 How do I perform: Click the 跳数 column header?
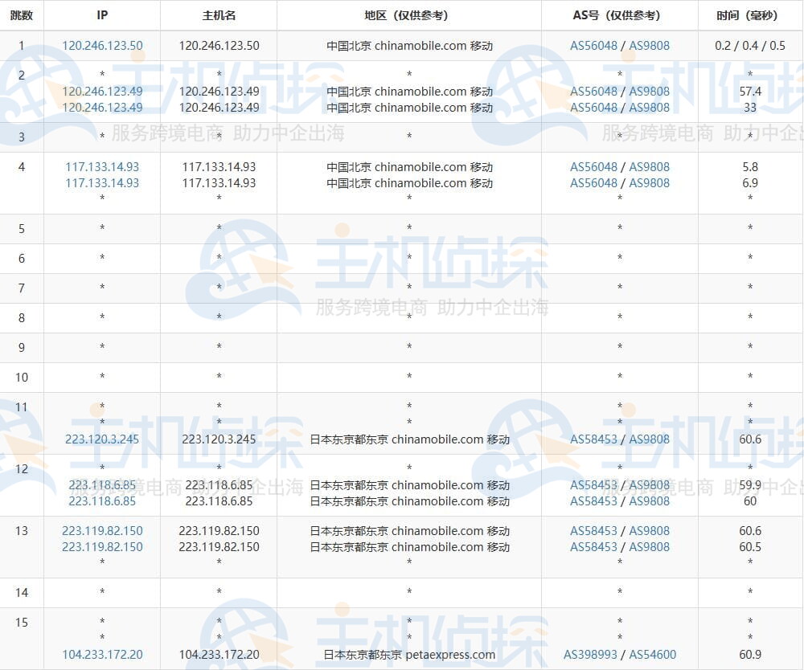pyautogui.click(x=22, y=15)
